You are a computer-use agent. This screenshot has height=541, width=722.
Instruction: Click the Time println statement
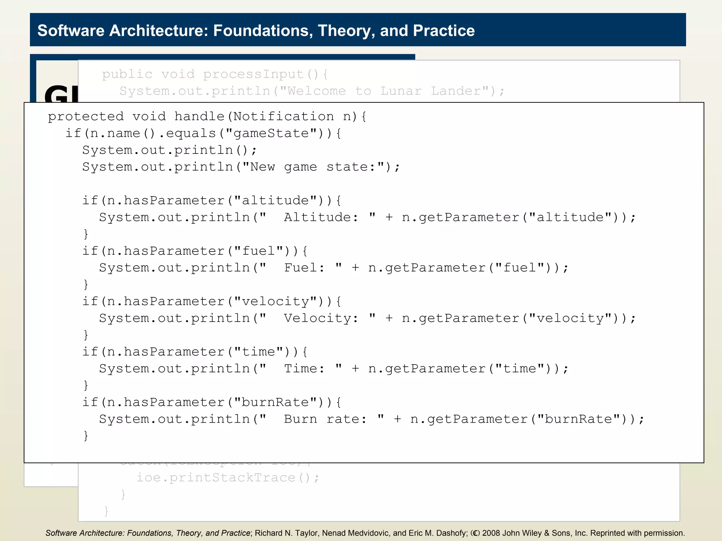coord(334,369)
